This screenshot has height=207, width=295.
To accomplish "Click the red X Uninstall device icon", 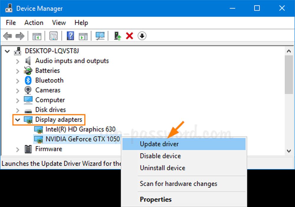I will click(130, 36).
